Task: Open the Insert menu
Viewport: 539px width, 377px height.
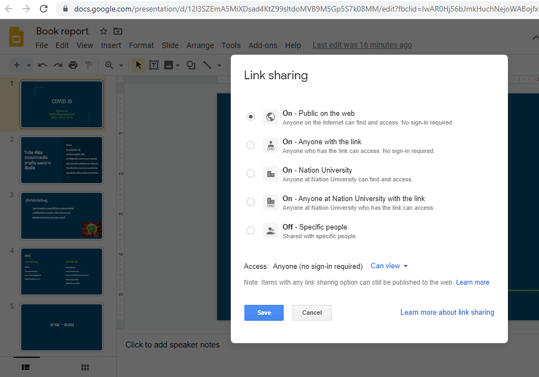Action: coord(111,45)
